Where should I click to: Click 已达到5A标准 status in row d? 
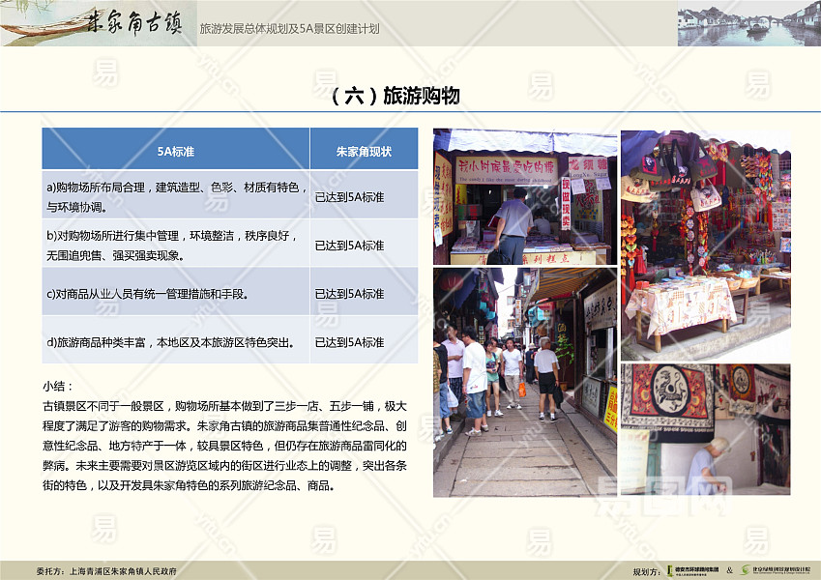pos(350,342)
